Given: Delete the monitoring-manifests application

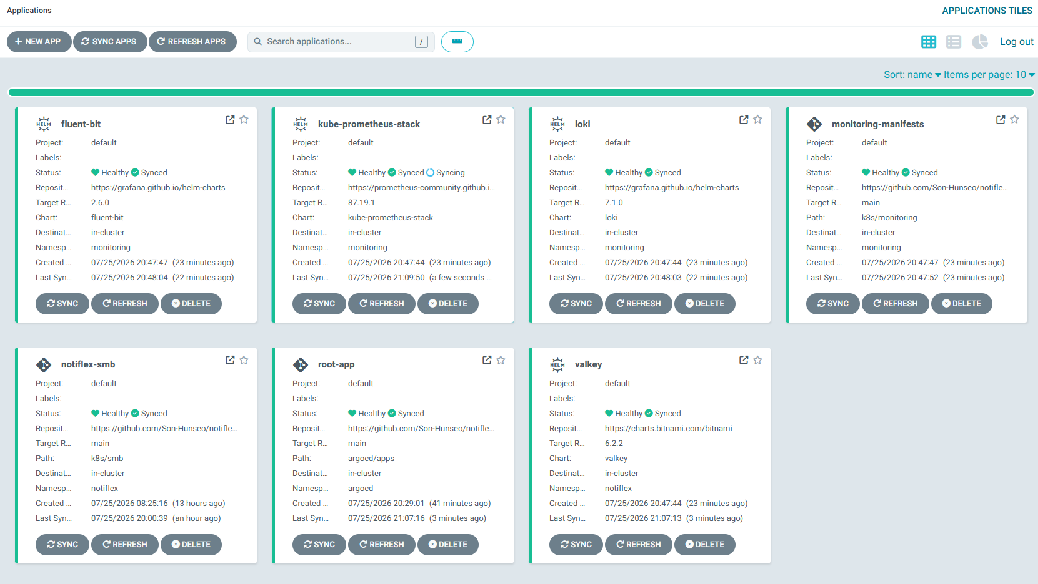Looking at the screenshot, I should [962, 304].
